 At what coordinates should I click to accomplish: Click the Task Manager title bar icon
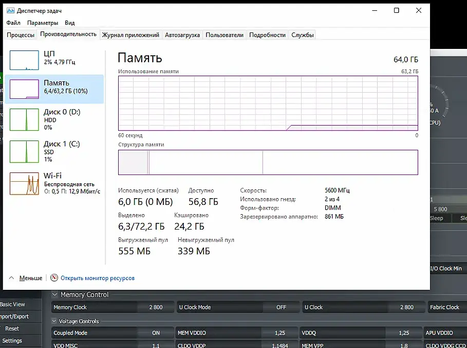pos(10,10)
